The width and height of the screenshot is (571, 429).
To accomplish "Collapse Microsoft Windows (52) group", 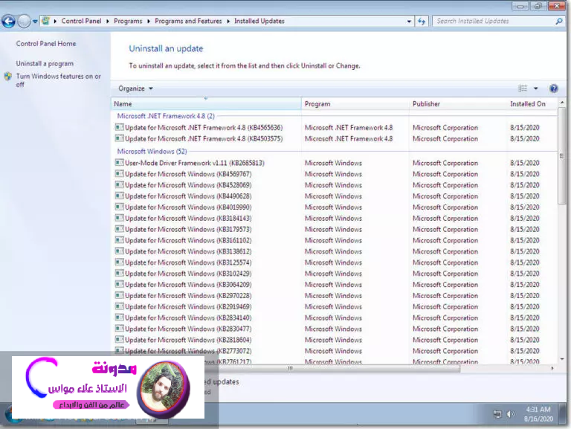I will (152, 152).
